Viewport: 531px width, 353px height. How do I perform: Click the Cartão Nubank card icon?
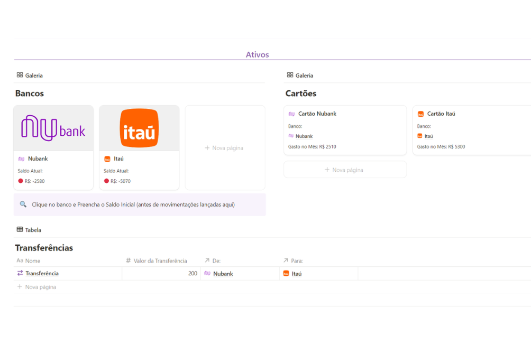291,114
